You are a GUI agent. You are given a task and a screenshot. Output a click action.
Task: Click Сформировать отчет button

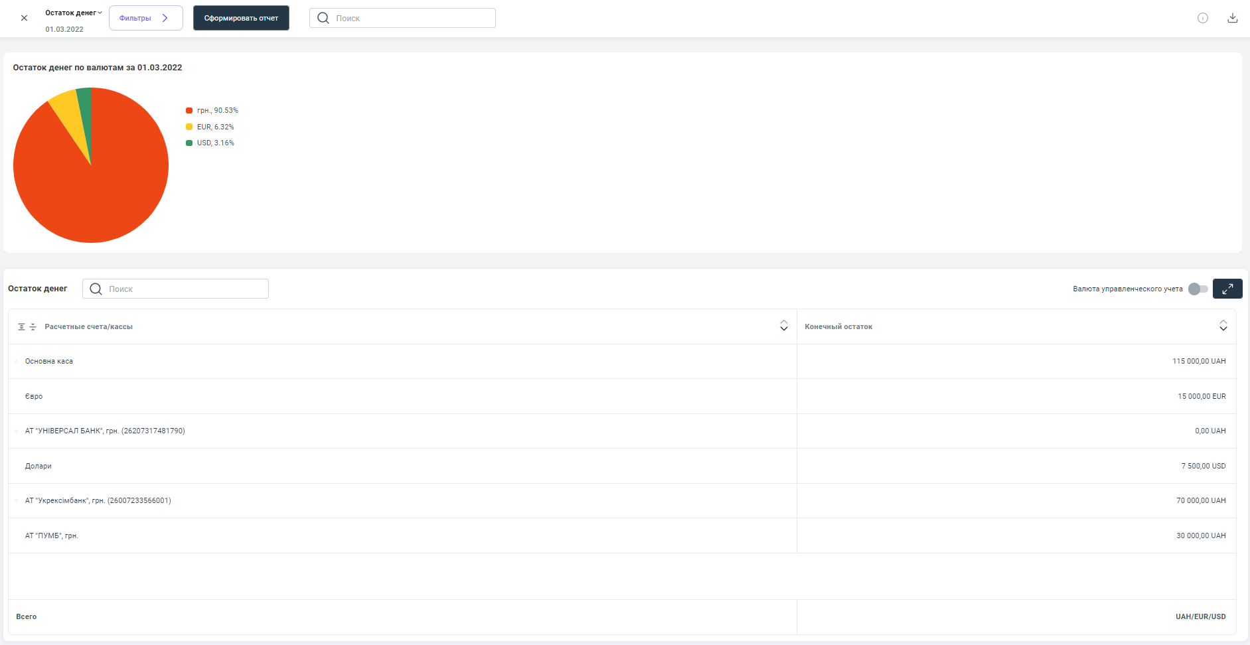[x=241, y=18]
